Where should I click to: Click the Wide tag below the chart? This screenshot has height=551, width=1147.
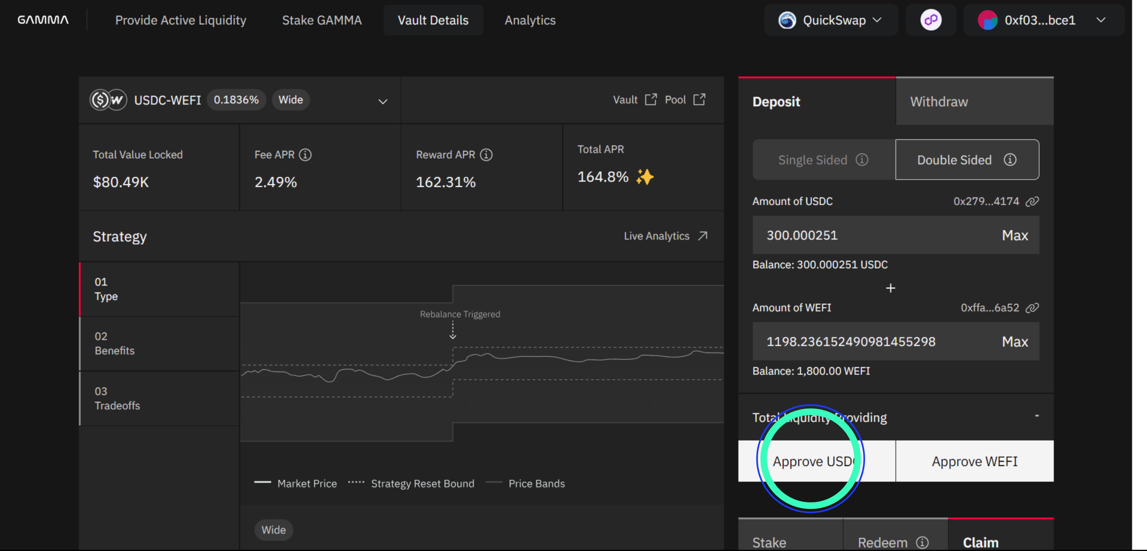click(x=273, y=530)
